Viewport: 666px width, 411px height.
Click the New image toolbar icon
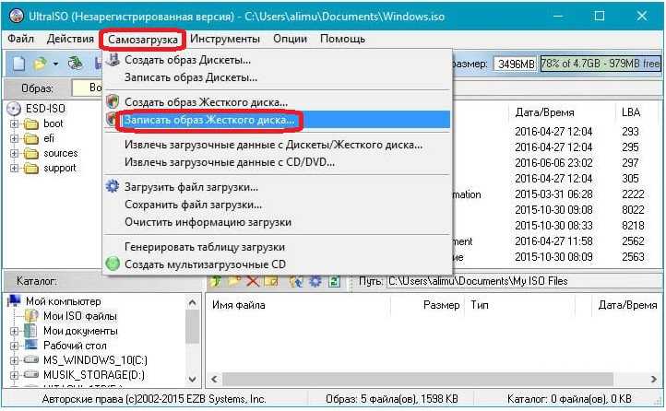click(x=18, y=64)
